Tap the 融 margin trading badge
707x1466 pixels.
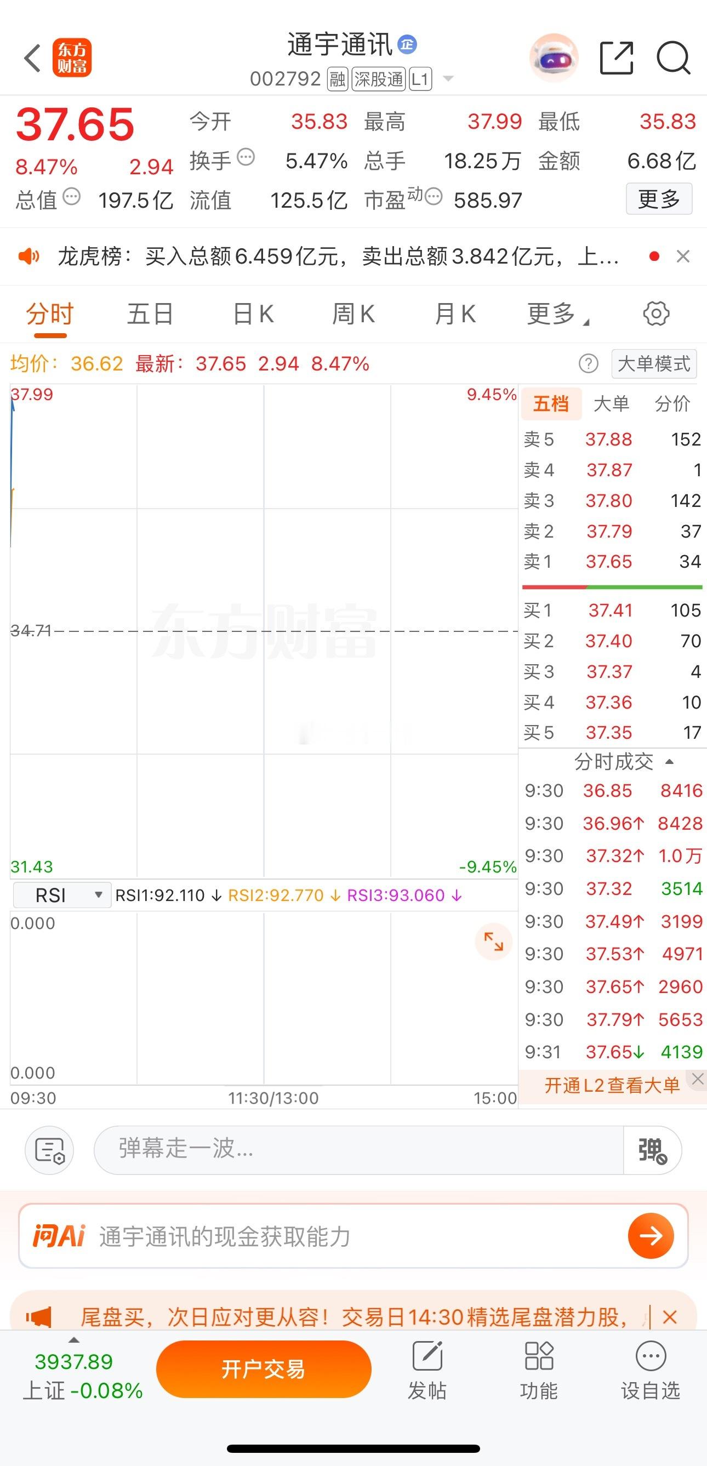point(338,79)
